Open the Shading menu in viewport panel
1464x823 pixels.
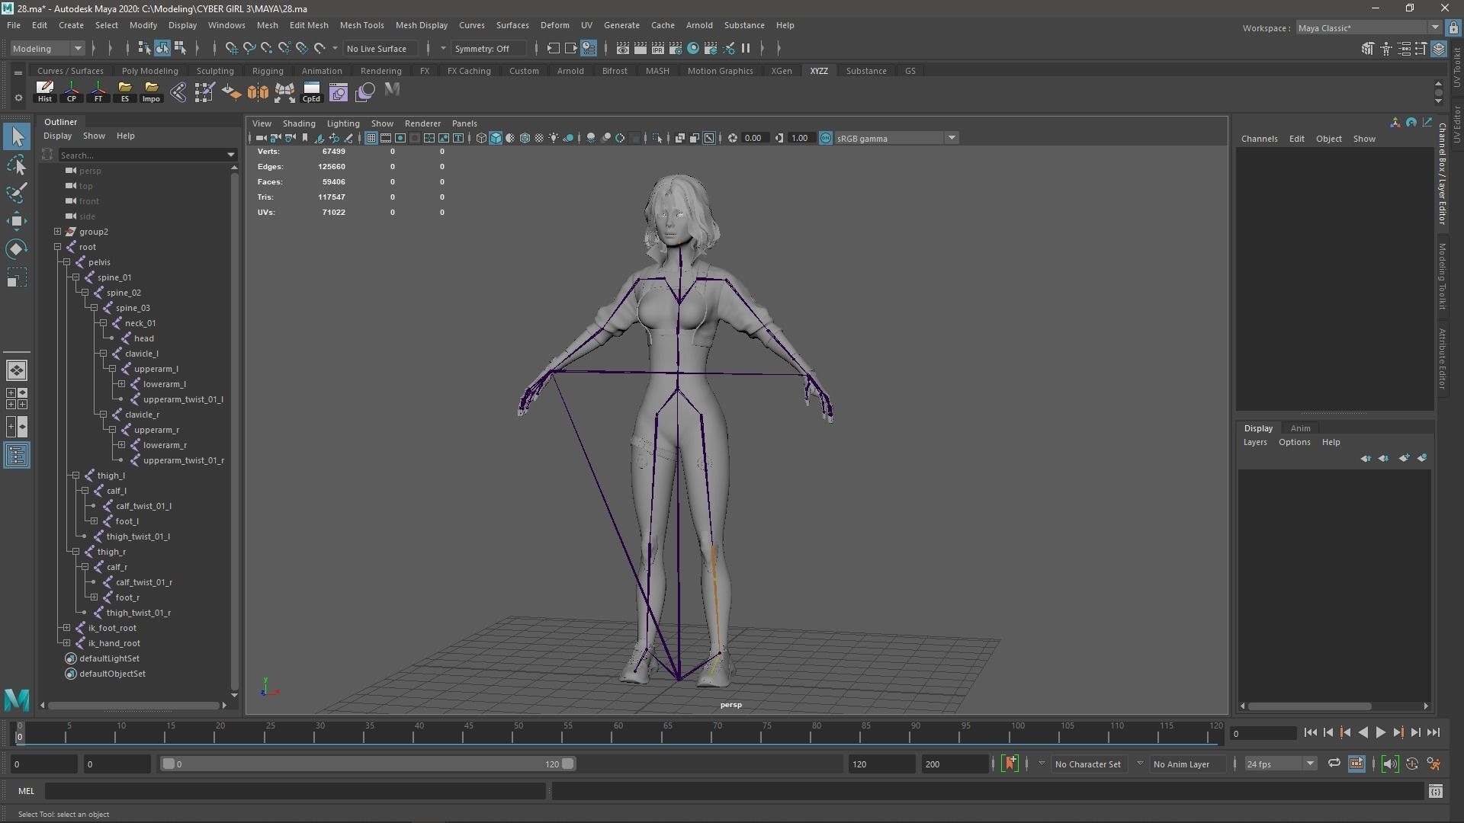(x=299, y=123)
